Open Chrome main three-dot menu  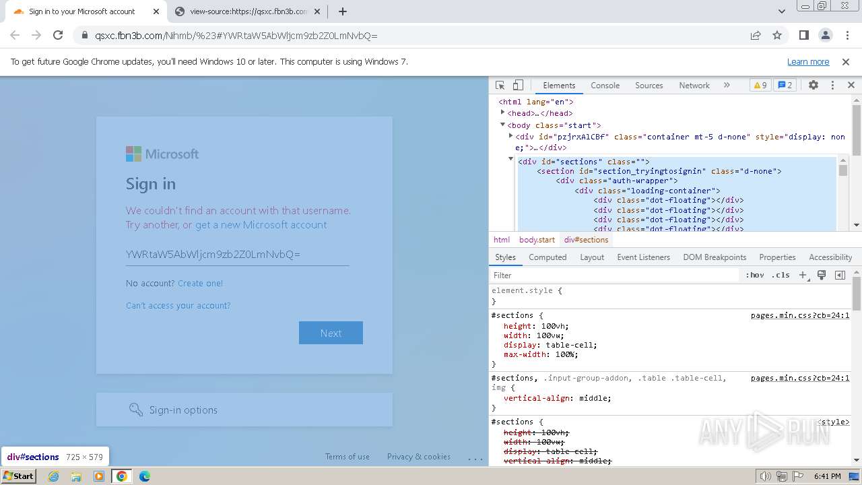tap(847, 36)
